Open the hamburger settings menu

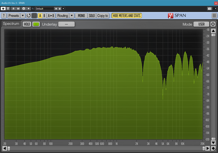[214, 16]
